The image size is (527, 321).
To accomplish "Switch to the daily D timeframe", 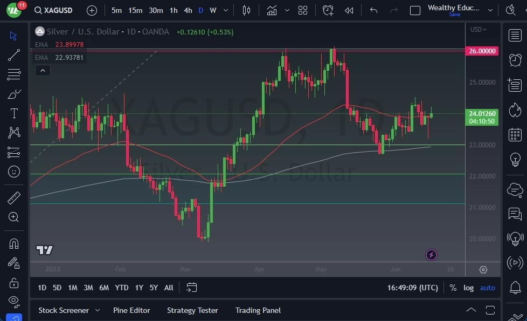I will pos(200,10).
